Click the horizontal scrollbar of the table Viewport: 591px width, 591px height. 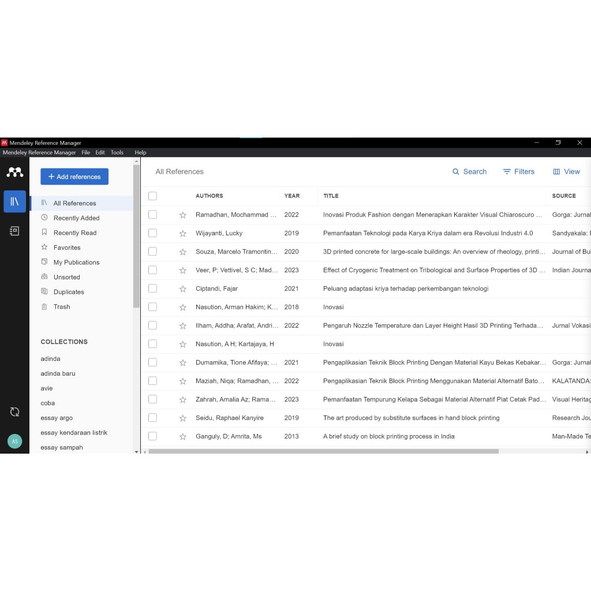click(323, 451)
